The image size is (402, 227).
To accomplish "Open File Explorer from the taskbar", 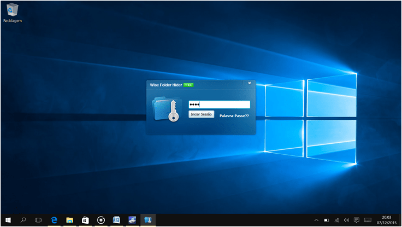I will (x=70, y=220).
